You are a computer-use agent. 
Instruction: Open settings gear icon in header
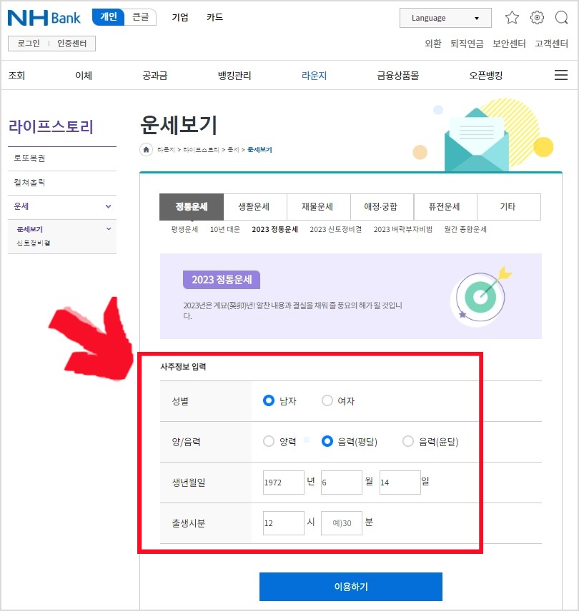537,18
